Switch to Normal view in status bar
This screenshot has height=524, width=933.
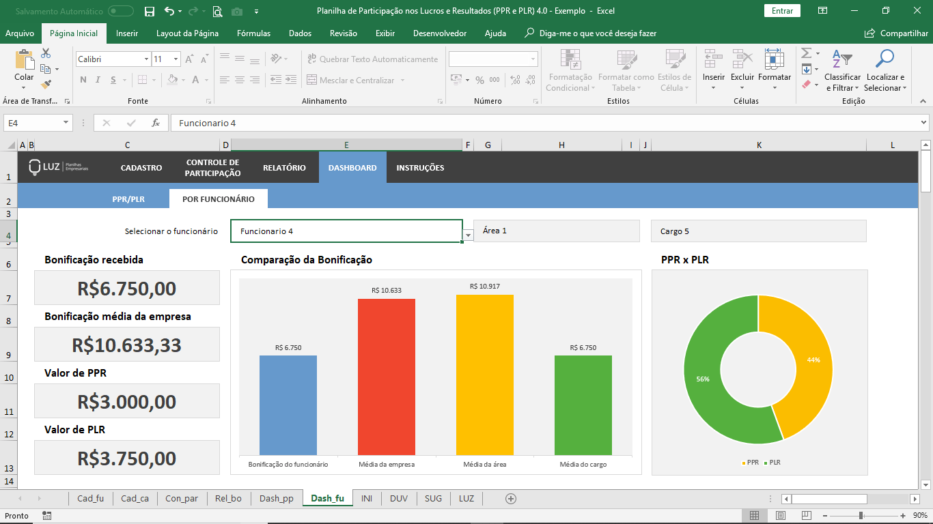click(754, 516)
